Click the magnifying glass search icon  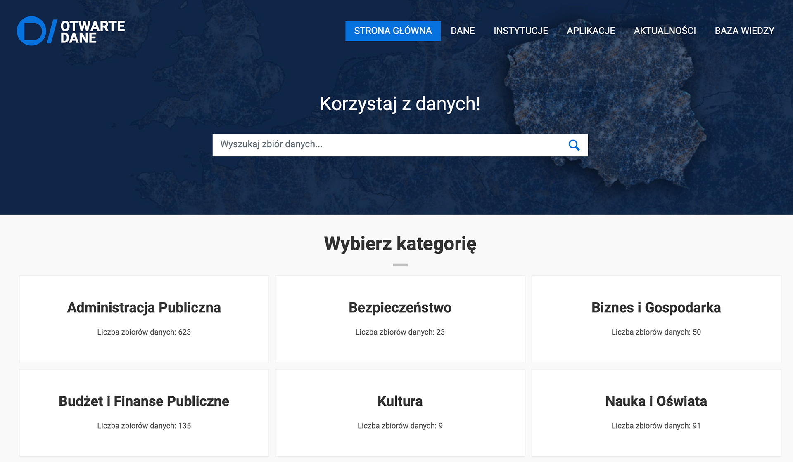click(574, 145)
